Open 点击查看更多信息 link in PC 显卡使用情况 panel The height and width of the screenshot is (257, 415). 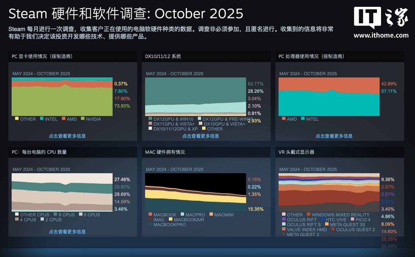coord(67,136)
